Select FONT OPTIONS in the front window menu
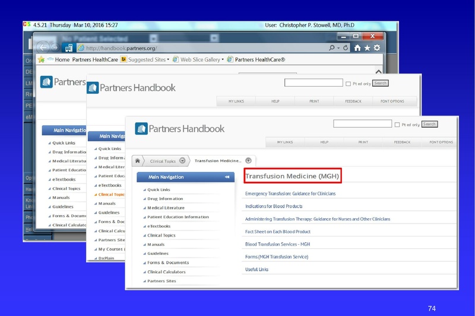Image resolution: width=475 pixels, height=316 pixels. [x=441, y=142]
